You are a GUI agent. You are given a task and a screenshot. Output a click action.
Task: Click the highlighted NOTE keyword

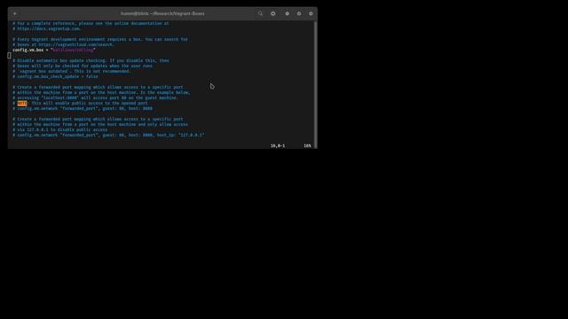tap(22, 103)
